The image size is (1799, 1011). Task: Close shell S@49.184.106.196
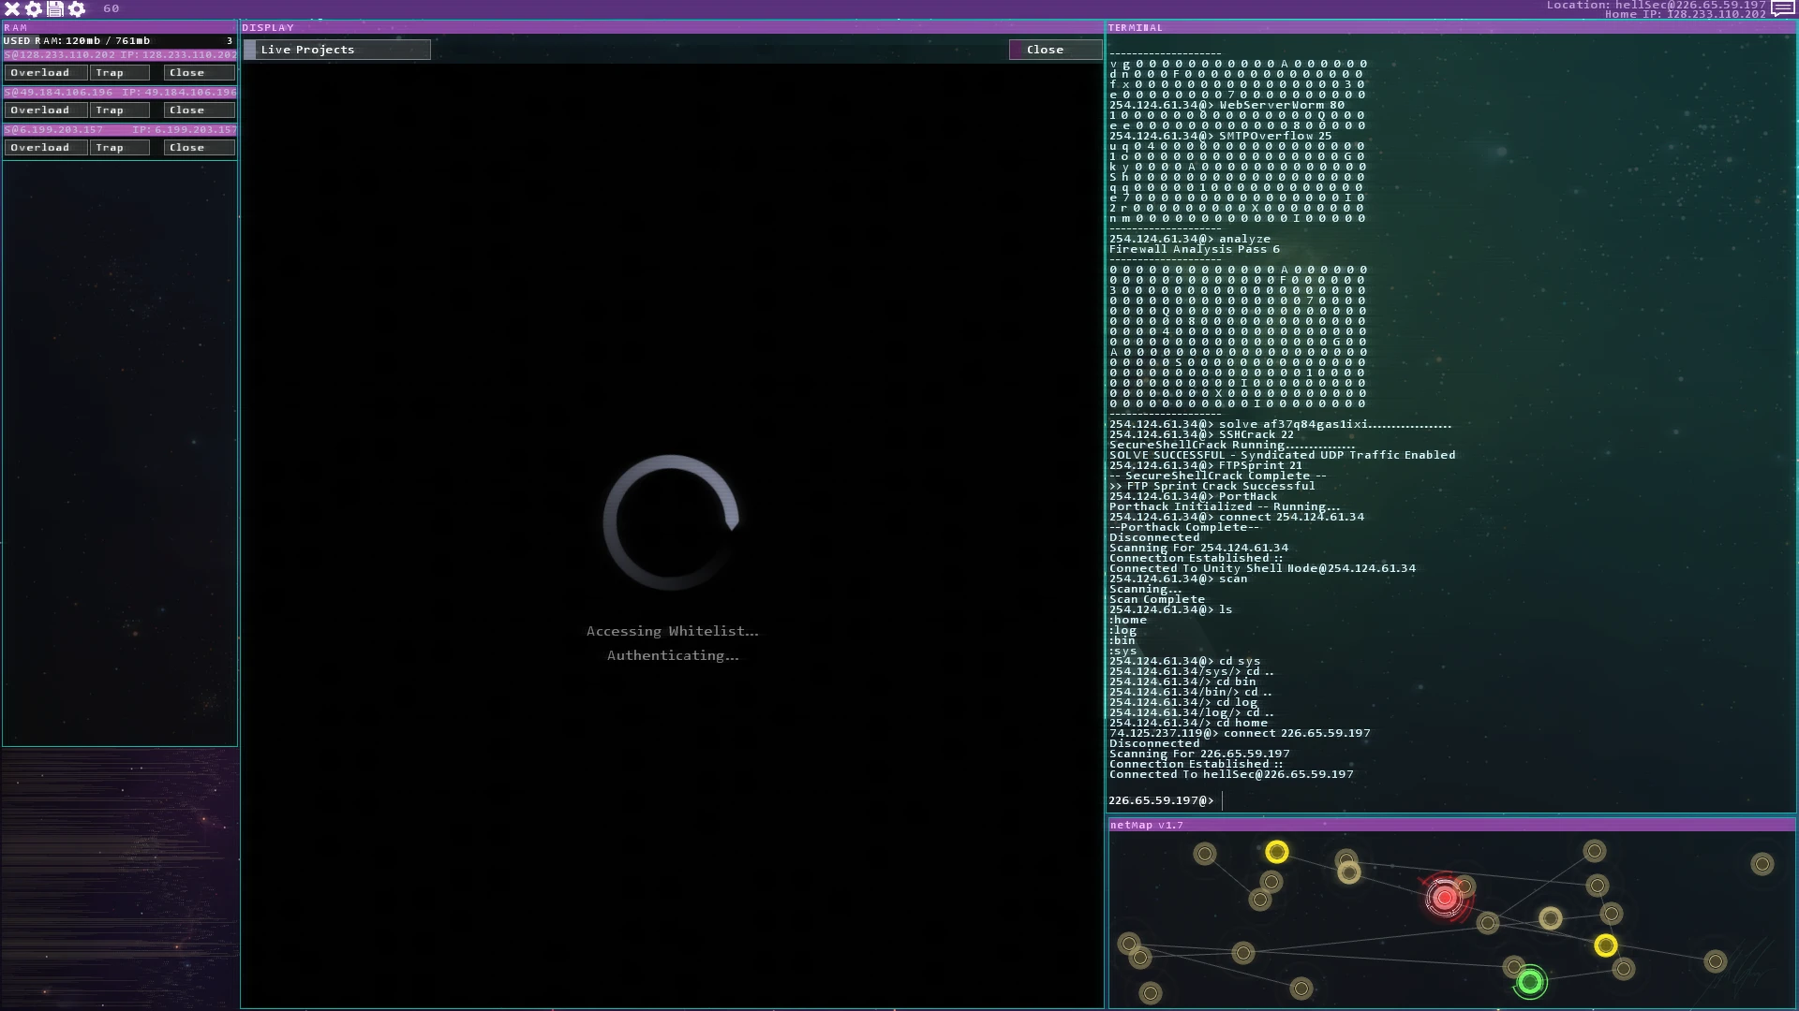pyautogui.click(x=199, y=110)
